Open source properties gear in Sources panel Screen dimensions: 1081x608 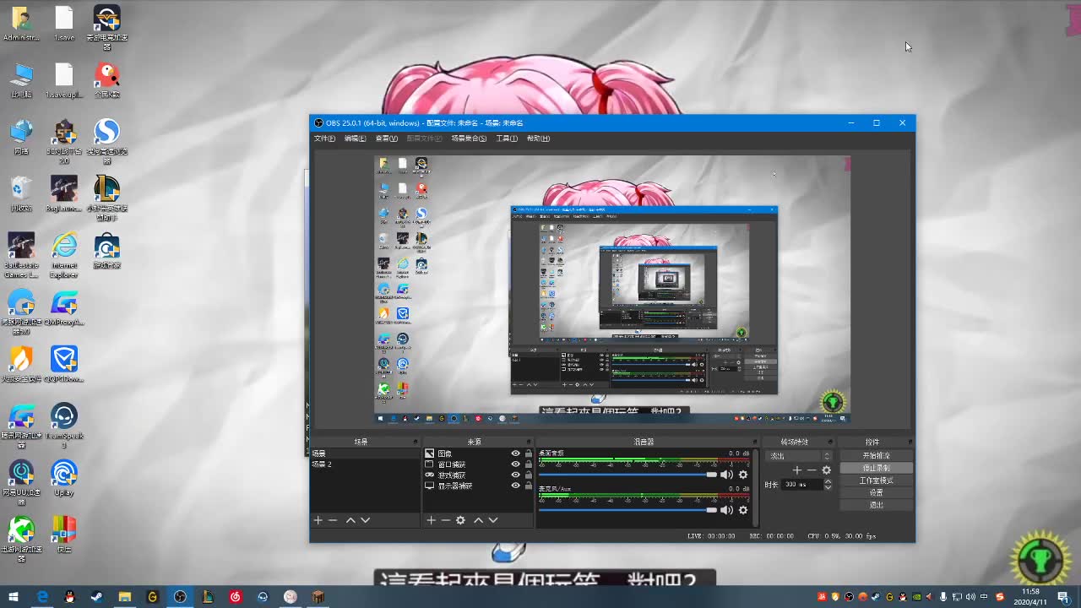point(460,520)
